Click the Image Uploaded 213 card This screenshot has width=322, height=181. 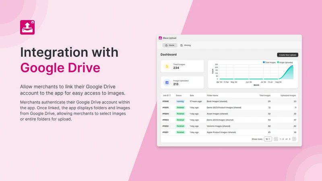coord(182,82)
